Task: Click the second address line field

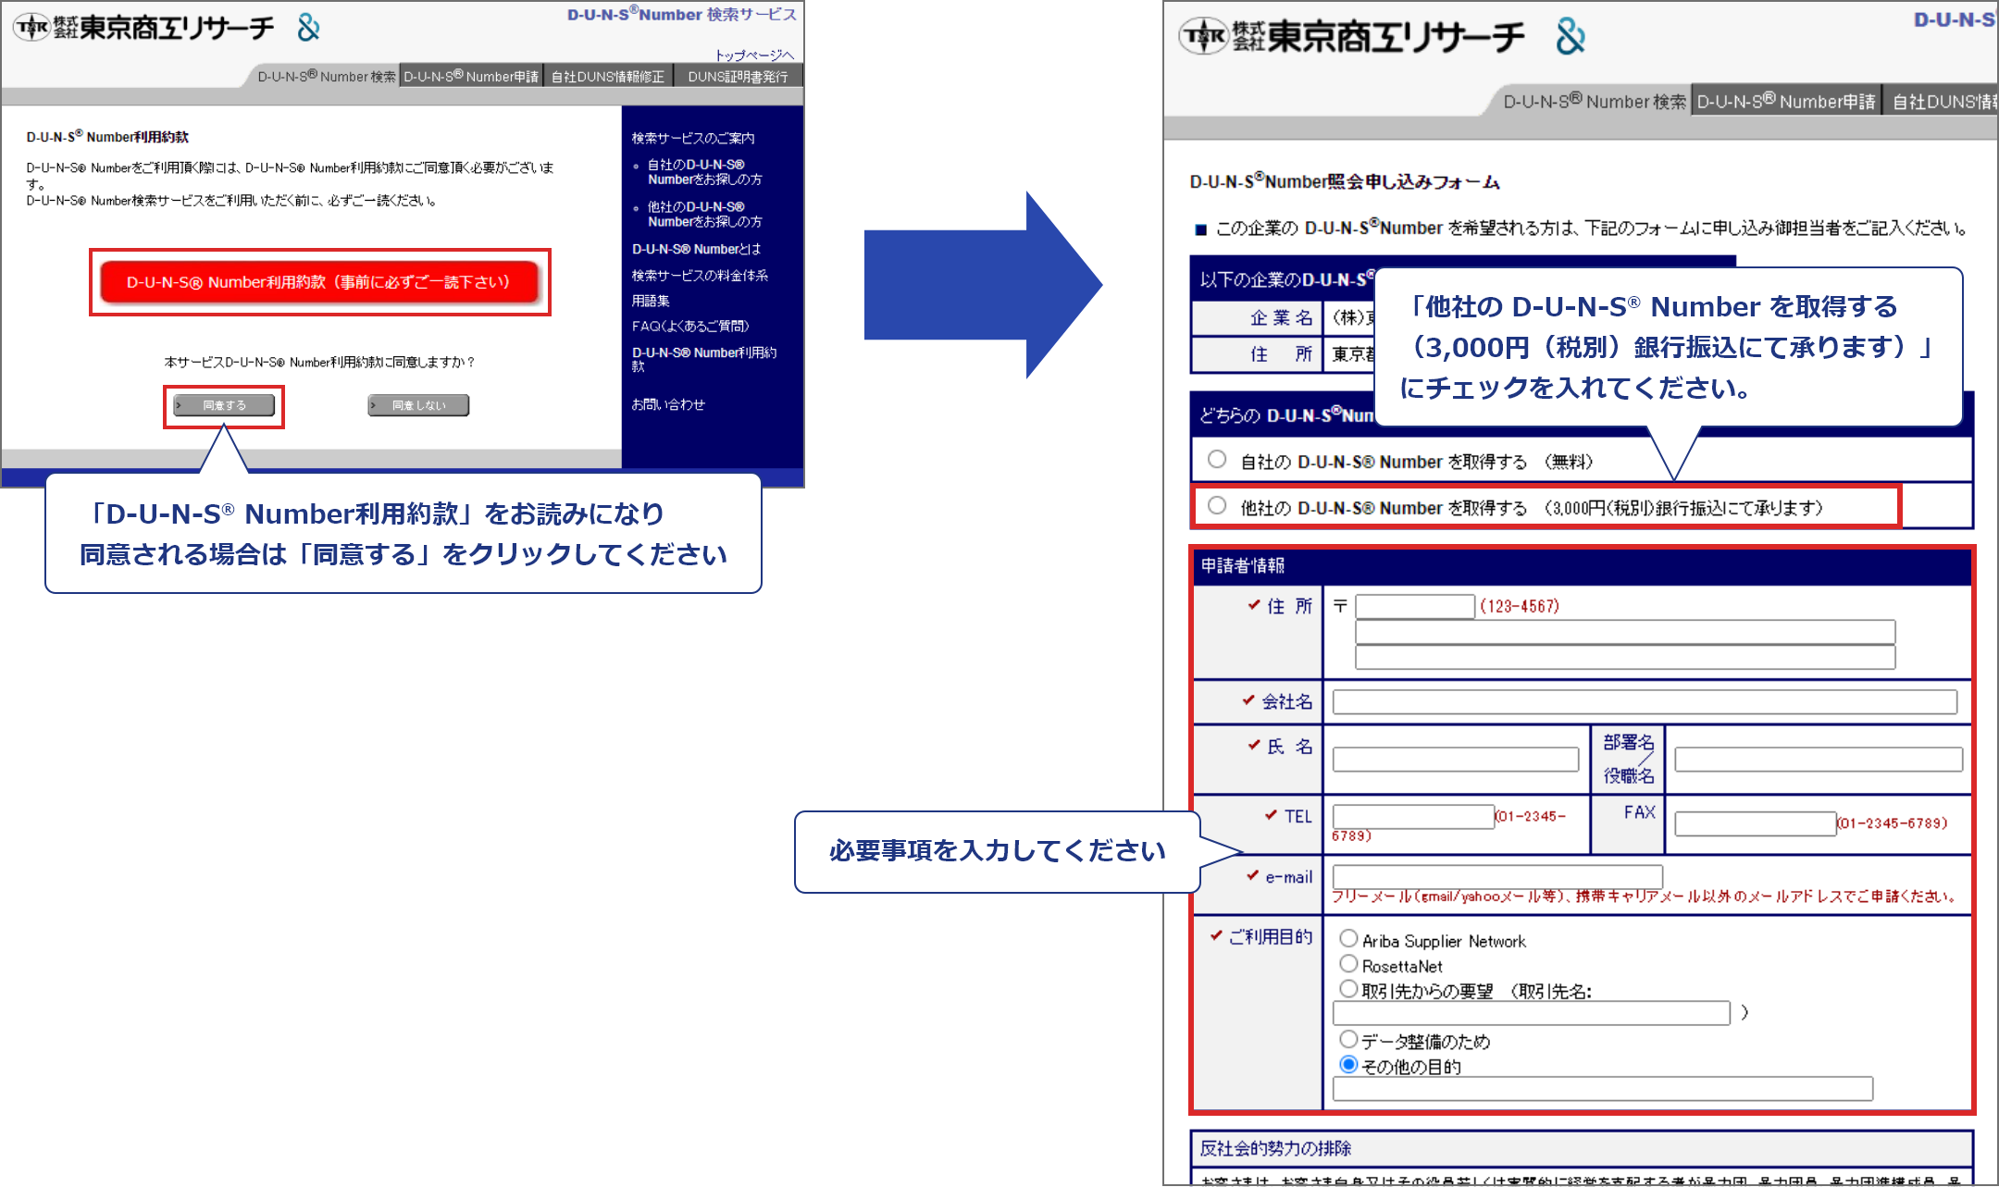Action: click(x=1625, y=657)
